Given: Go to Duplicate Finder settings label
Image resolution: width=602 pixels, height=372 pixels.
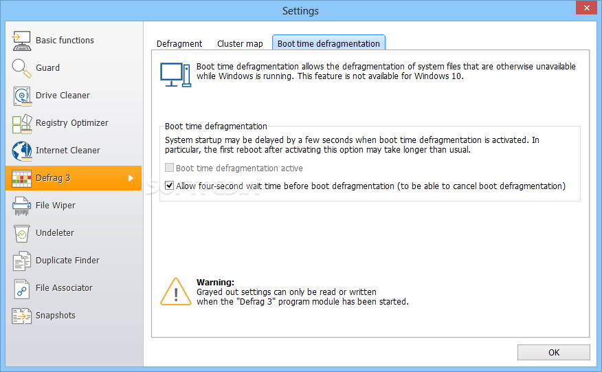Looking at the screenshot, I should [67, 261].
